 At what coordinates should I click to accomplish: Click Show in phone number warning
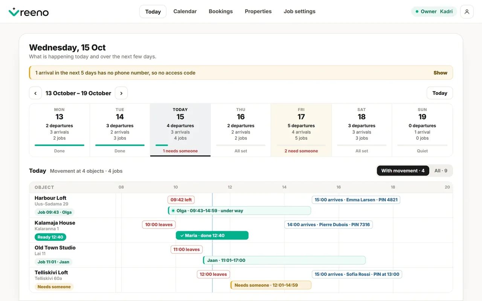click(x=440, y=73)
